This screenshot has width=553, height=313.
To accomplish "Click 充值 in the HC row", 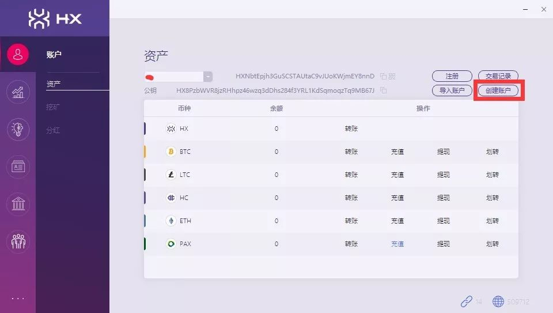I will click(397, 198).
